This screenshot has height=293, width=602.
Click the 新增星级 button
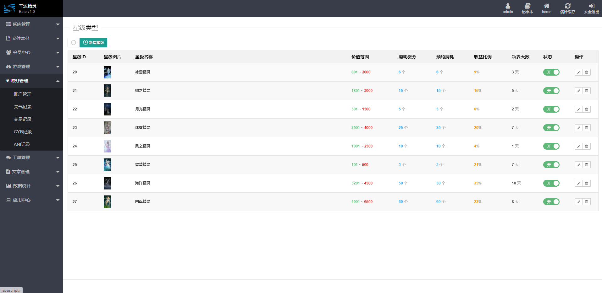pyautogui.click(x=93, y=43)
